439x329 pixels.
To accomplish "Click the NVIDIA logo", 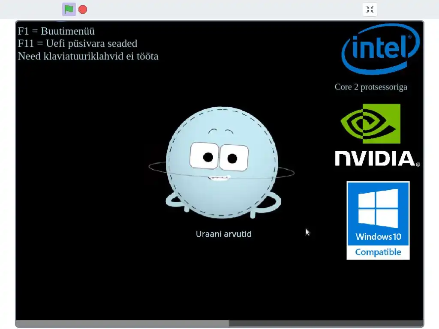I will pyautogui.click(x=377, y=135).
